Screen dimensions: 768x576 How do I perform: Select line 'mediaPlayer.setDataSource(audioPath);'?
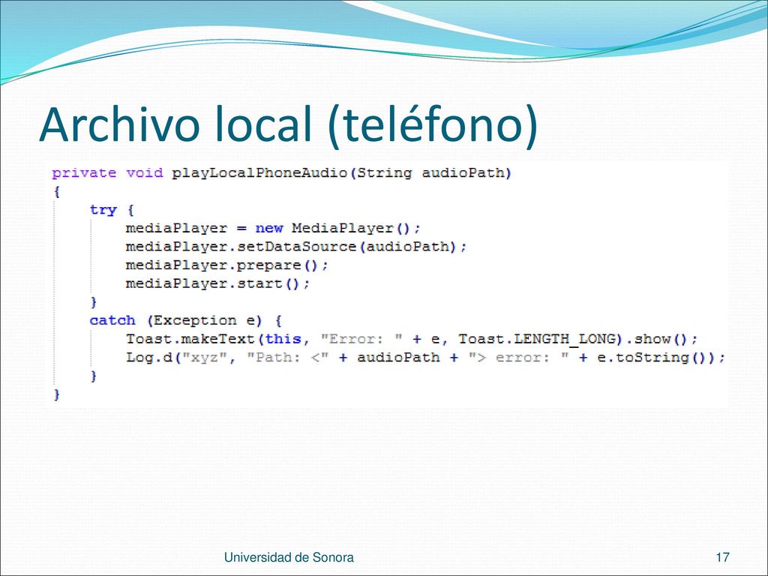pyautogui.click(x=296, y=247)
